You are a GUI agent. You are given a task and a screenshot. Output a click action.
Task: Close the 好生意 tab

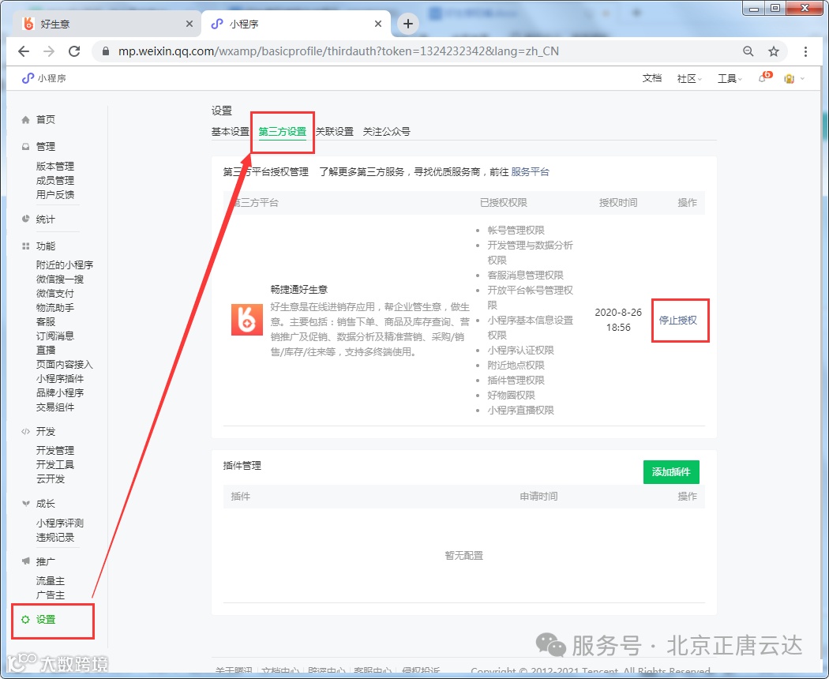tap(189, 24)
